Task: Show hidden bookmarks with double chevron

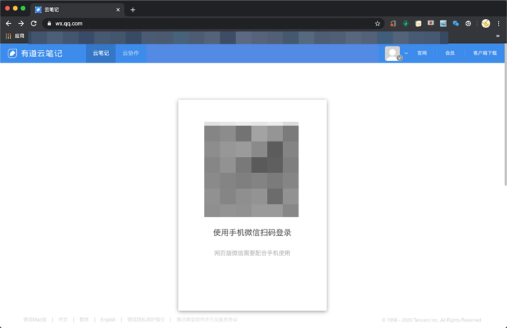Action: point(498,36)
